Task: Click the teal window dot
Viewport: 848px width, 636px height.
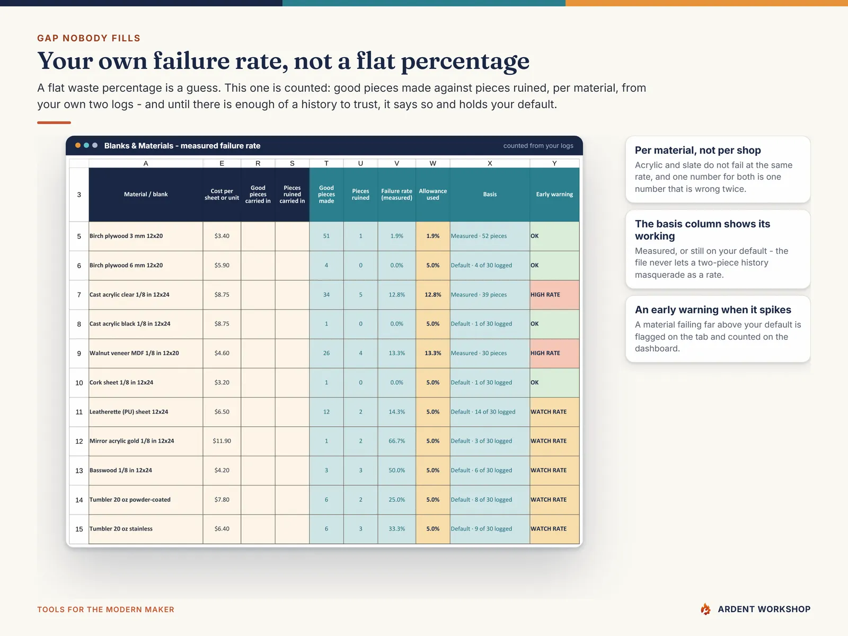Action: tap(86, 145)
